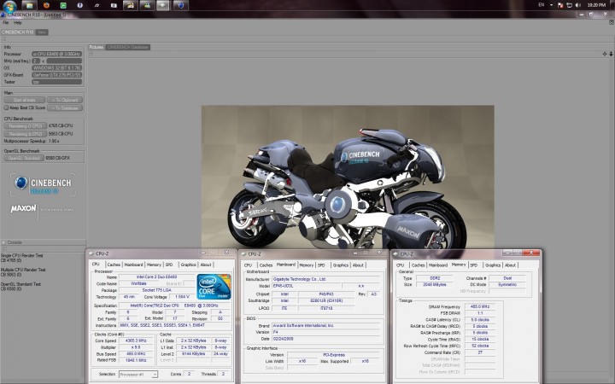This screenshot has width=615, height=384.
Task: Select Mainboard tab in first CPU-Z window
Action: pos(133,265)
